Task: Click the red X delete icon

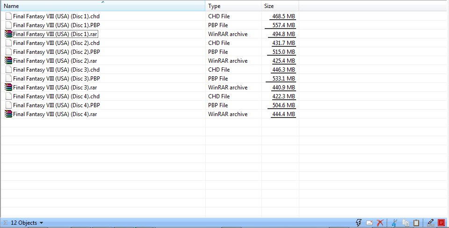Action: click(380, 223)
